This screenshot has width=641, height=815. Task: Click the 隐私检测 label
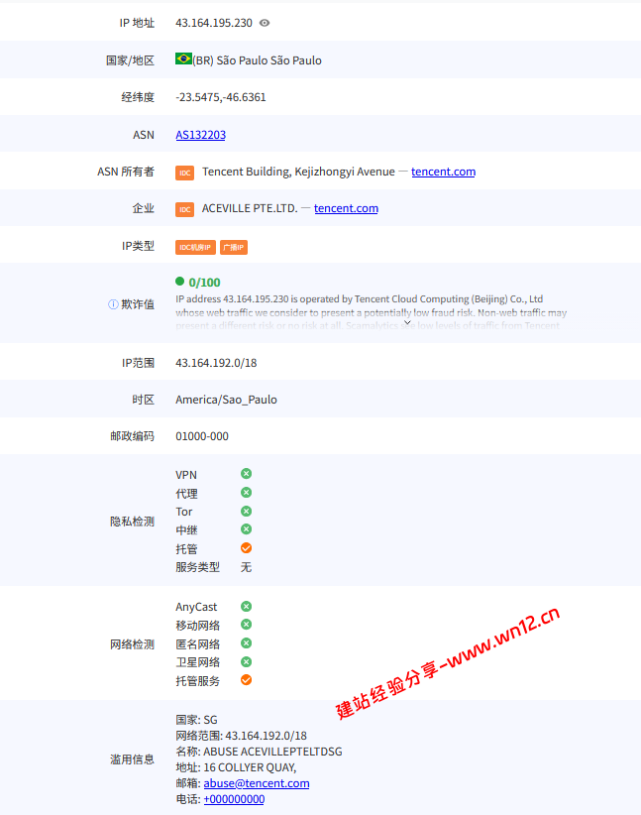point(133,522)
